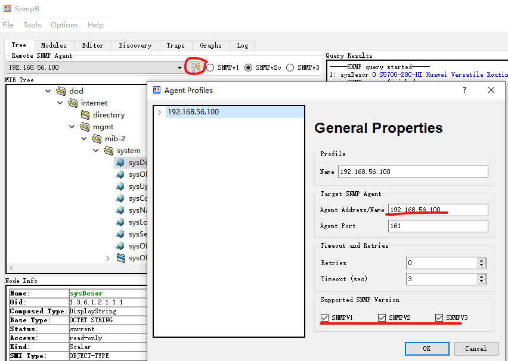The height and width of the screenshot is (361, 508).
Task: Click the mgmt folder icon
Action: coord(85,127)
